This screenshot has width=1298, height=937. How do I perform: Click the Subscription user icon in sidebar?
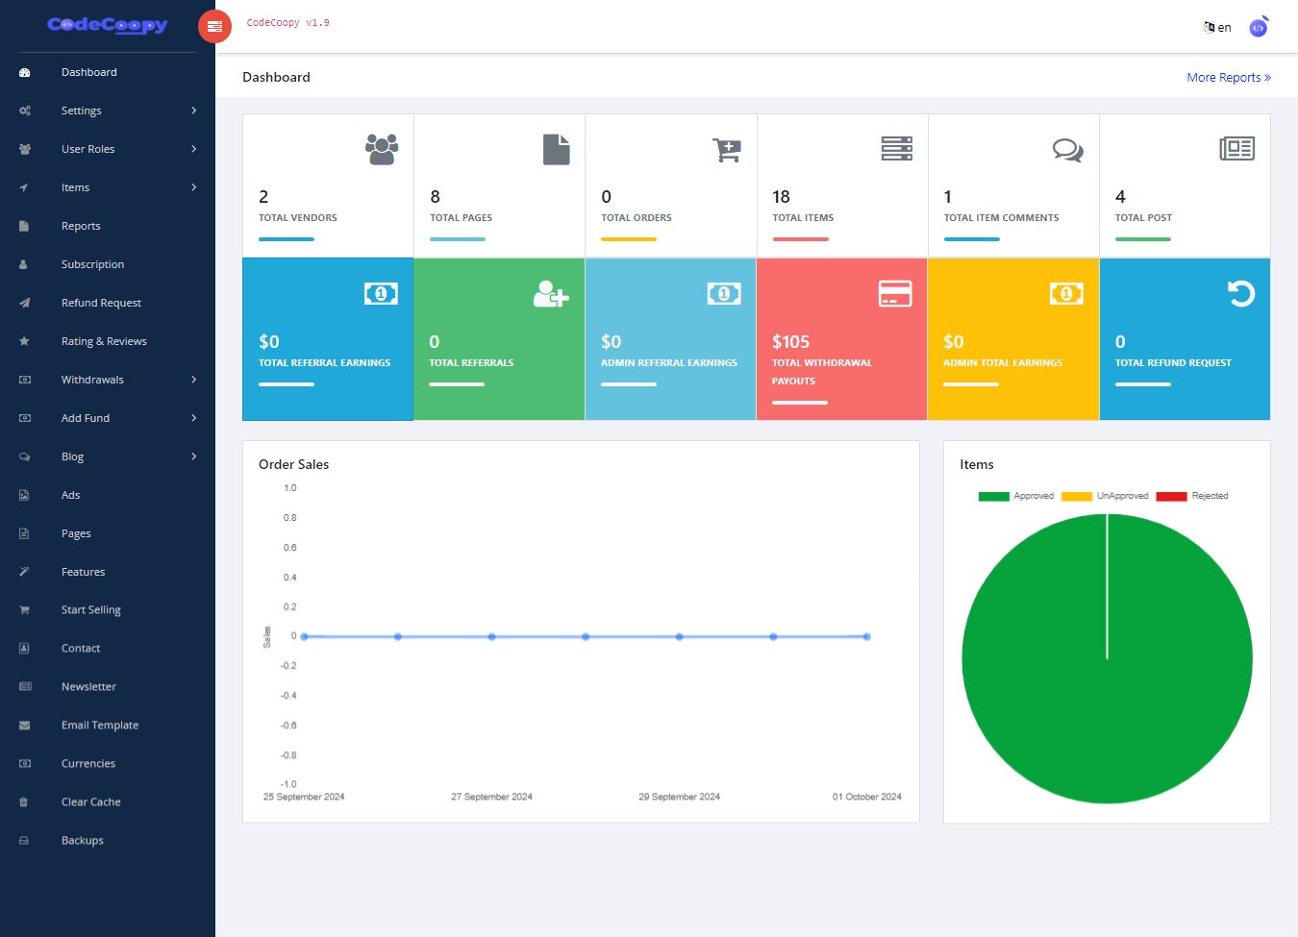[x=23, y=264]
